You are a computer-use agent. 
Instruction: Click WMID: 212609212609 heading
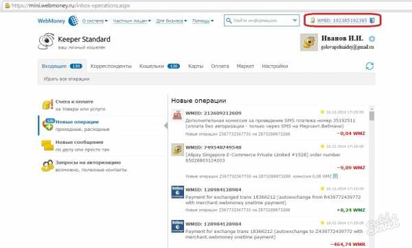214,113
